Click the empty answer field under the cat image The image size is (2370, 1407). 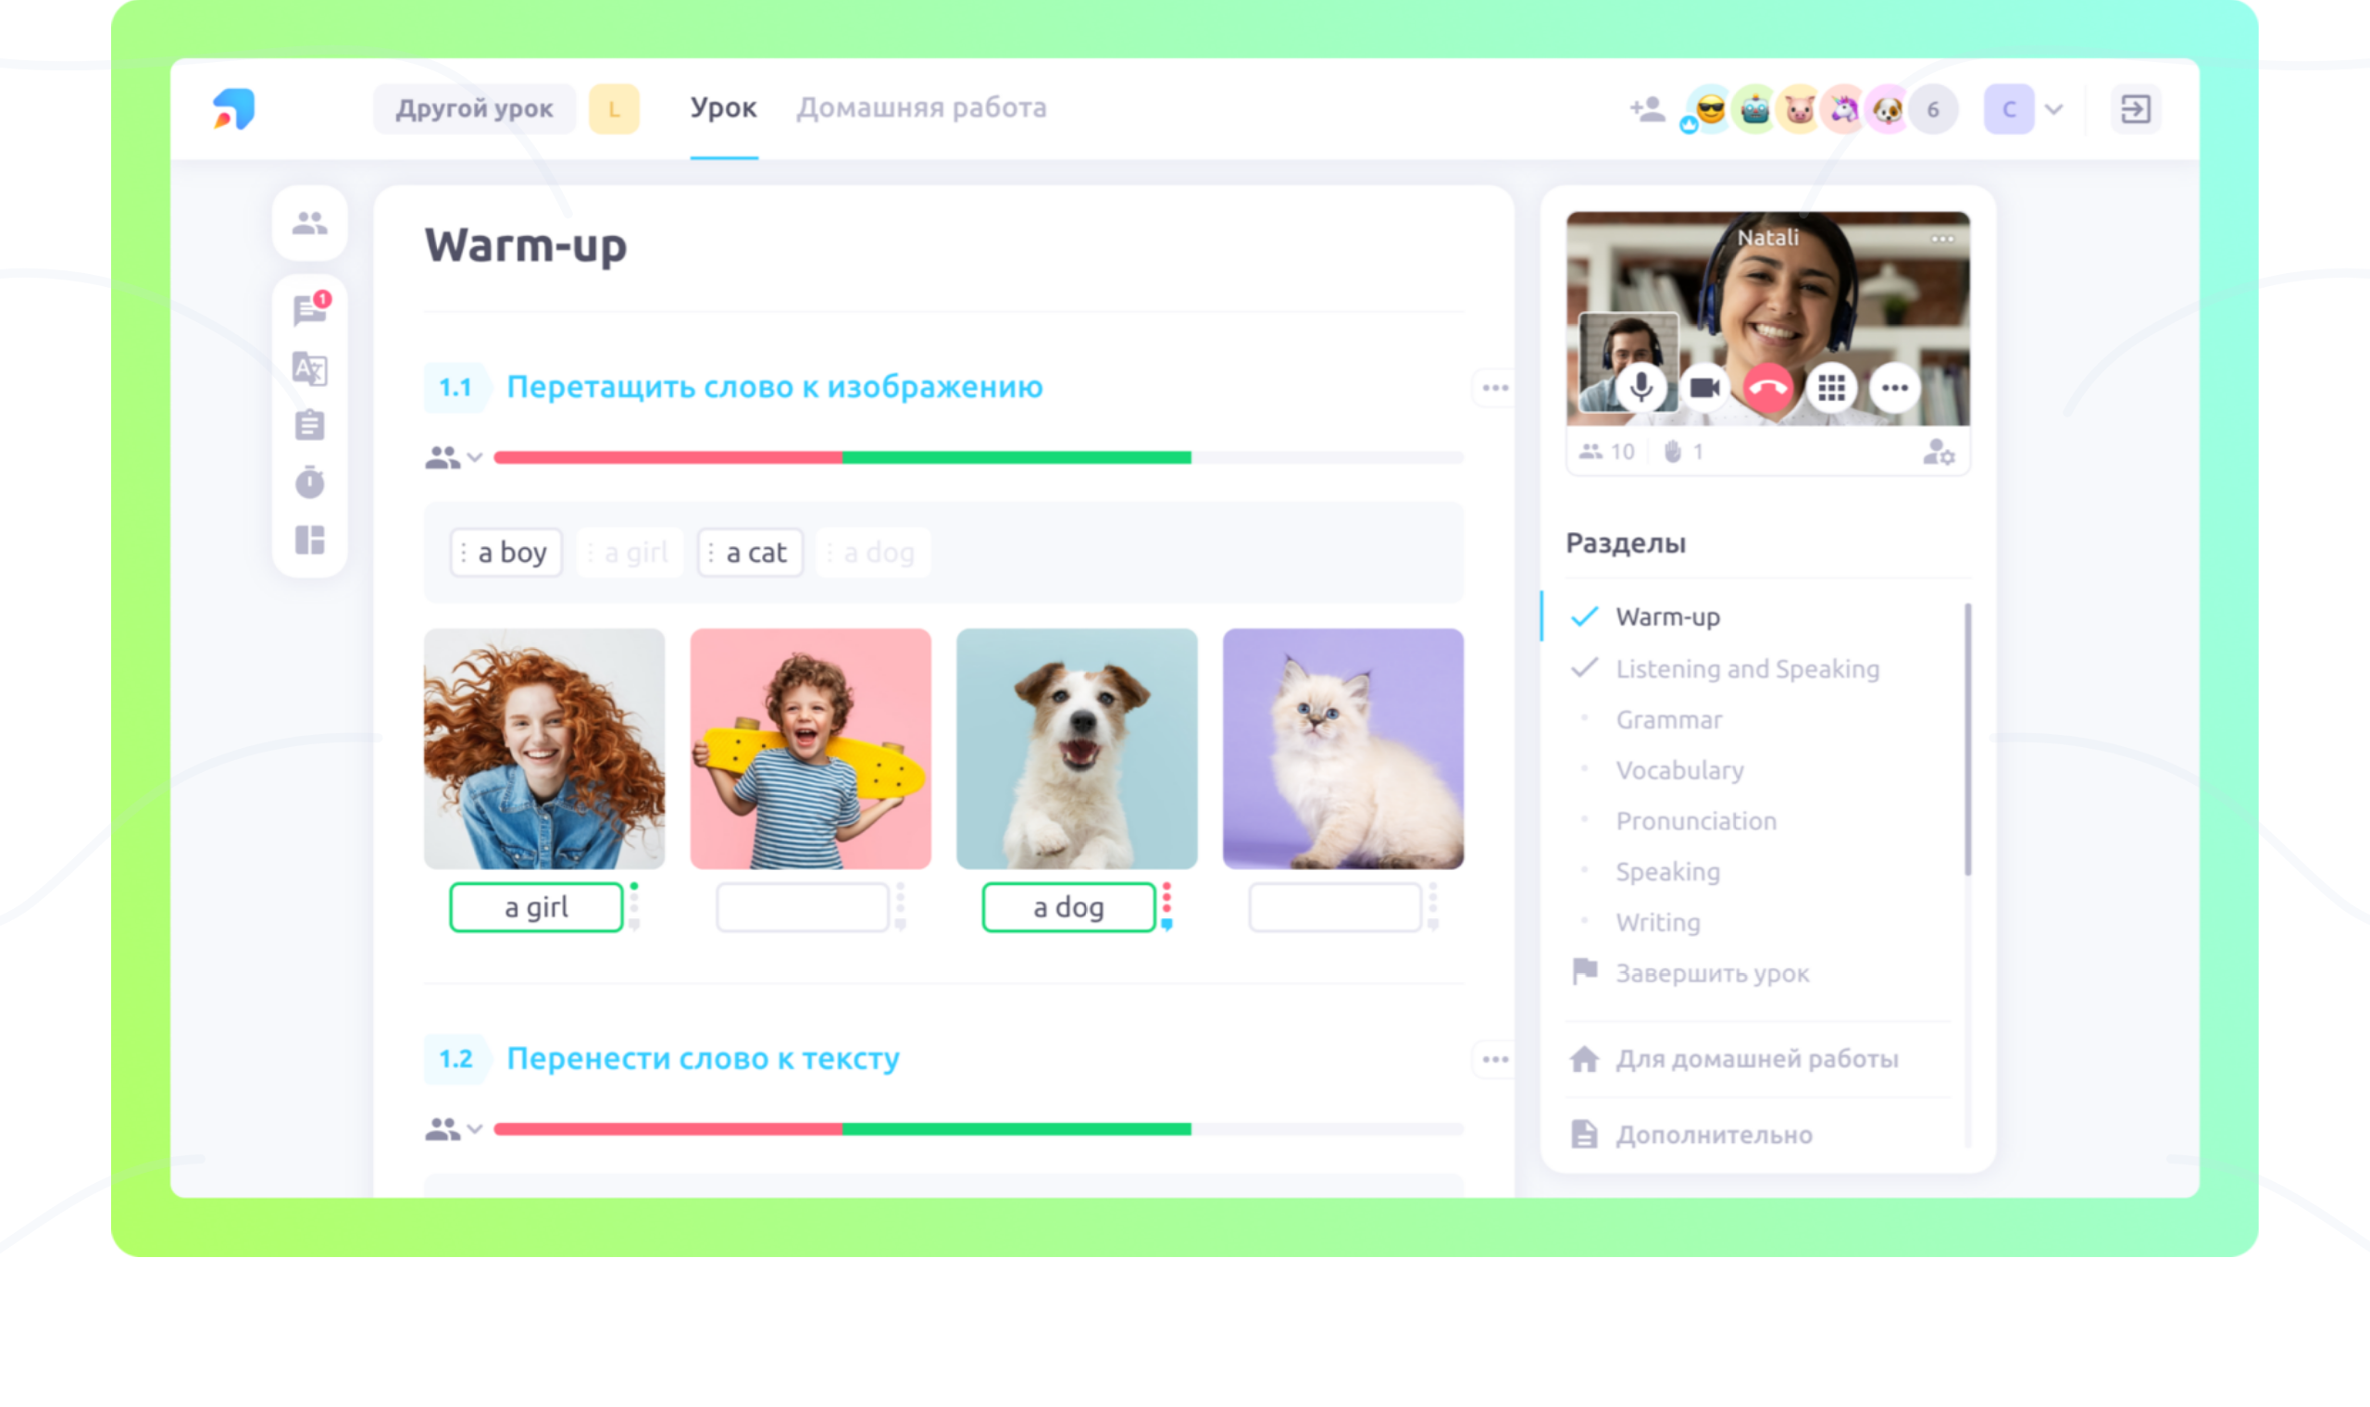(1335, 908)
